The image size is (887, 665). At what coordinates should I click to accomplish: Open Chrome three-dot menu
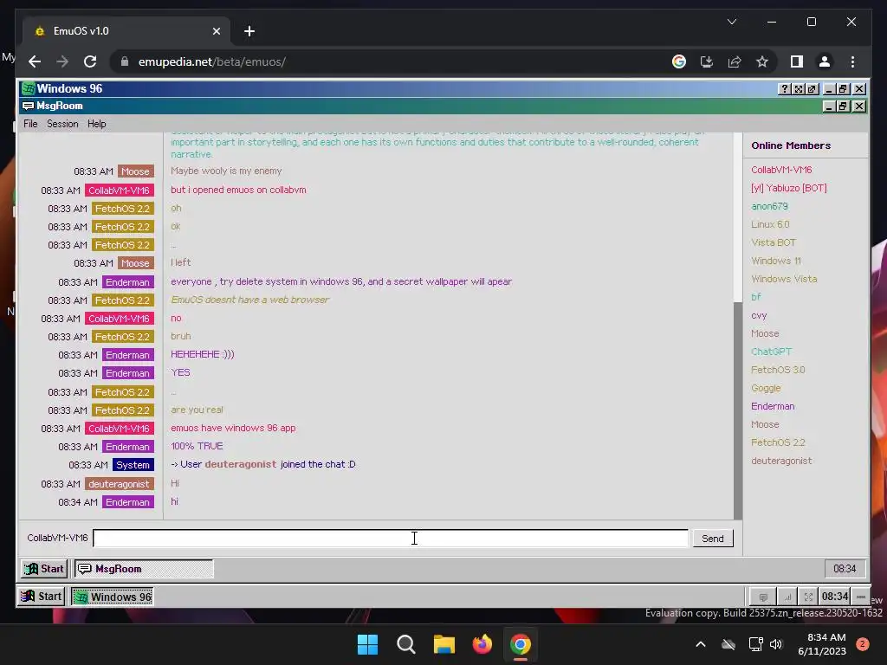tap(852, 61)
